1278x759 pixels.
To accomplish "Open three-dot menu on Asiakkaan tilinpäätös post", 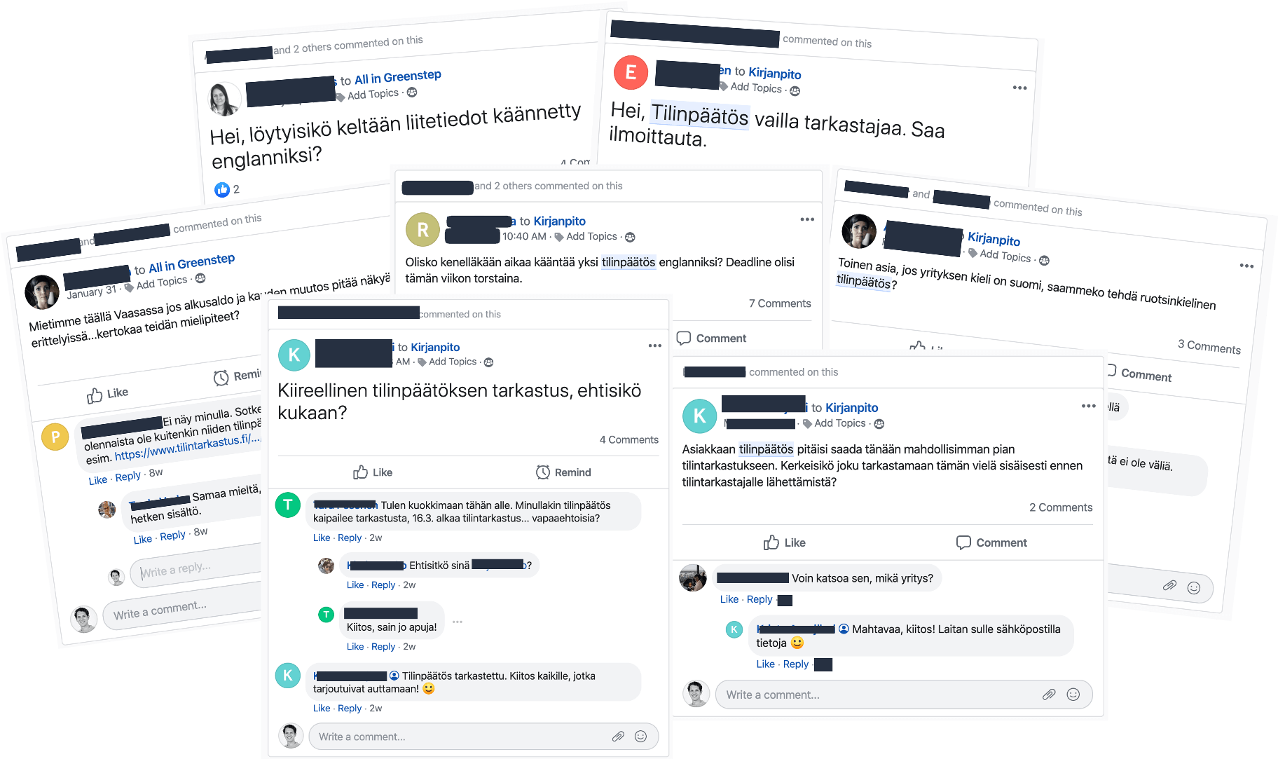I will point(1088,406).
